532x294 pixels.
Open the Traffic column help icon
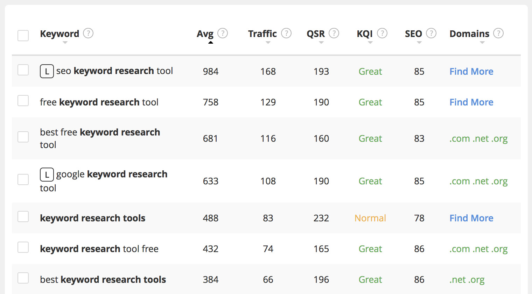(x=286, y=33)
